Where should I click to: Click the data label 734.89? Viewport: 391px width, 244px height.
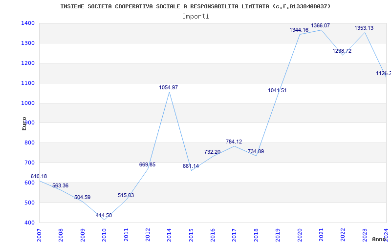(x=256, y=151)
